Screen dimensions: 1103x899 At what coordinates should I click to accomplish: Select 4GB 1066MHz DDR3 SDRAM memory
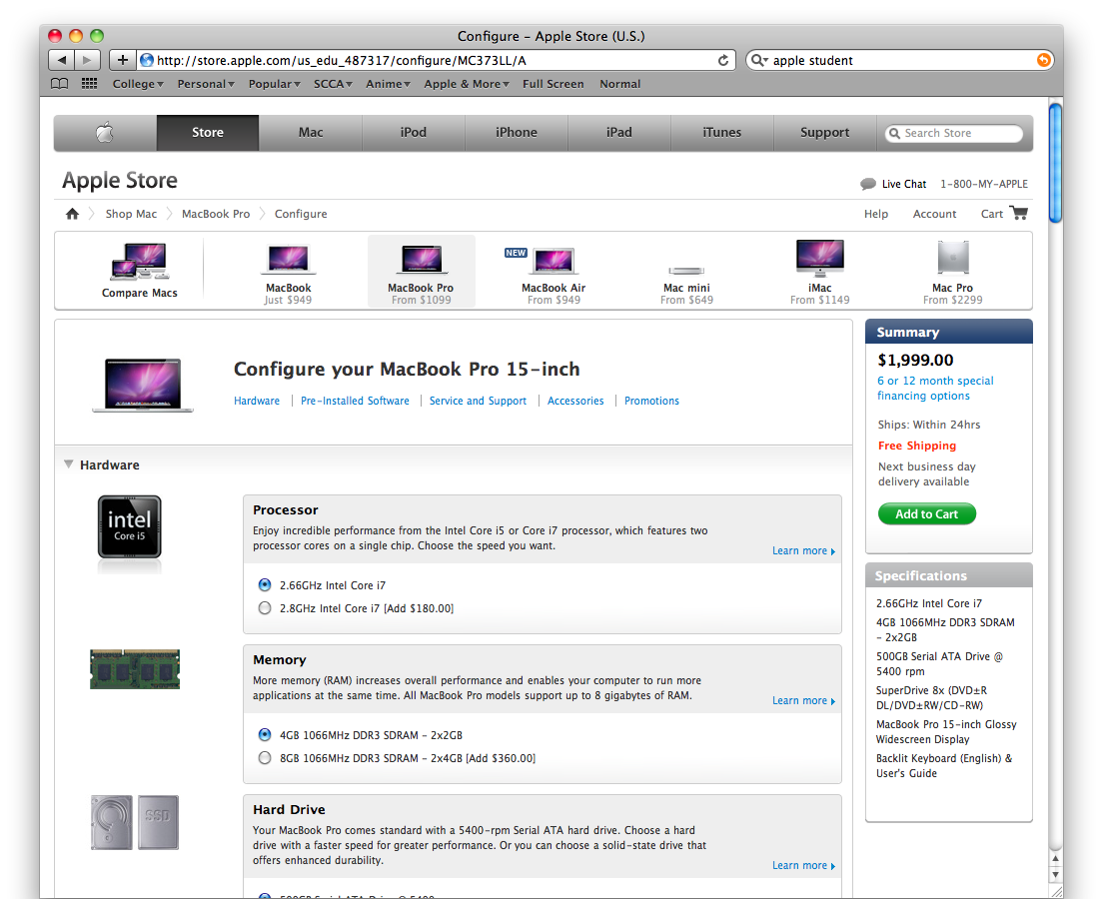(x=265, y=734)
